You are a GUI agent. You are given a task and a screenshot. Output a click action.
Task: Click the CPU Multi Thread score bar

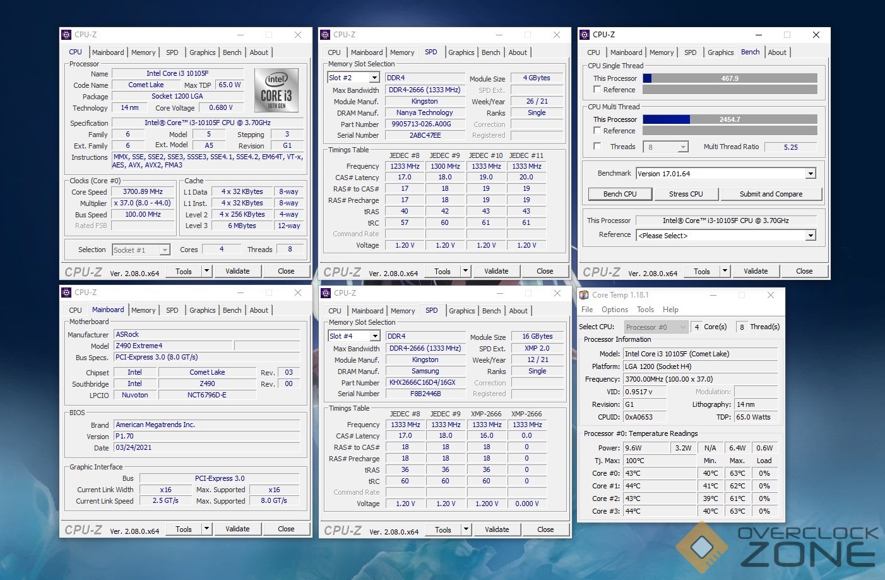pos(730,119)
